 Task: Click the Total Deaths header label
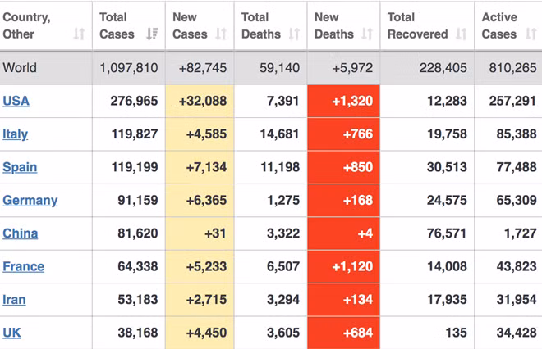point(261,25)
